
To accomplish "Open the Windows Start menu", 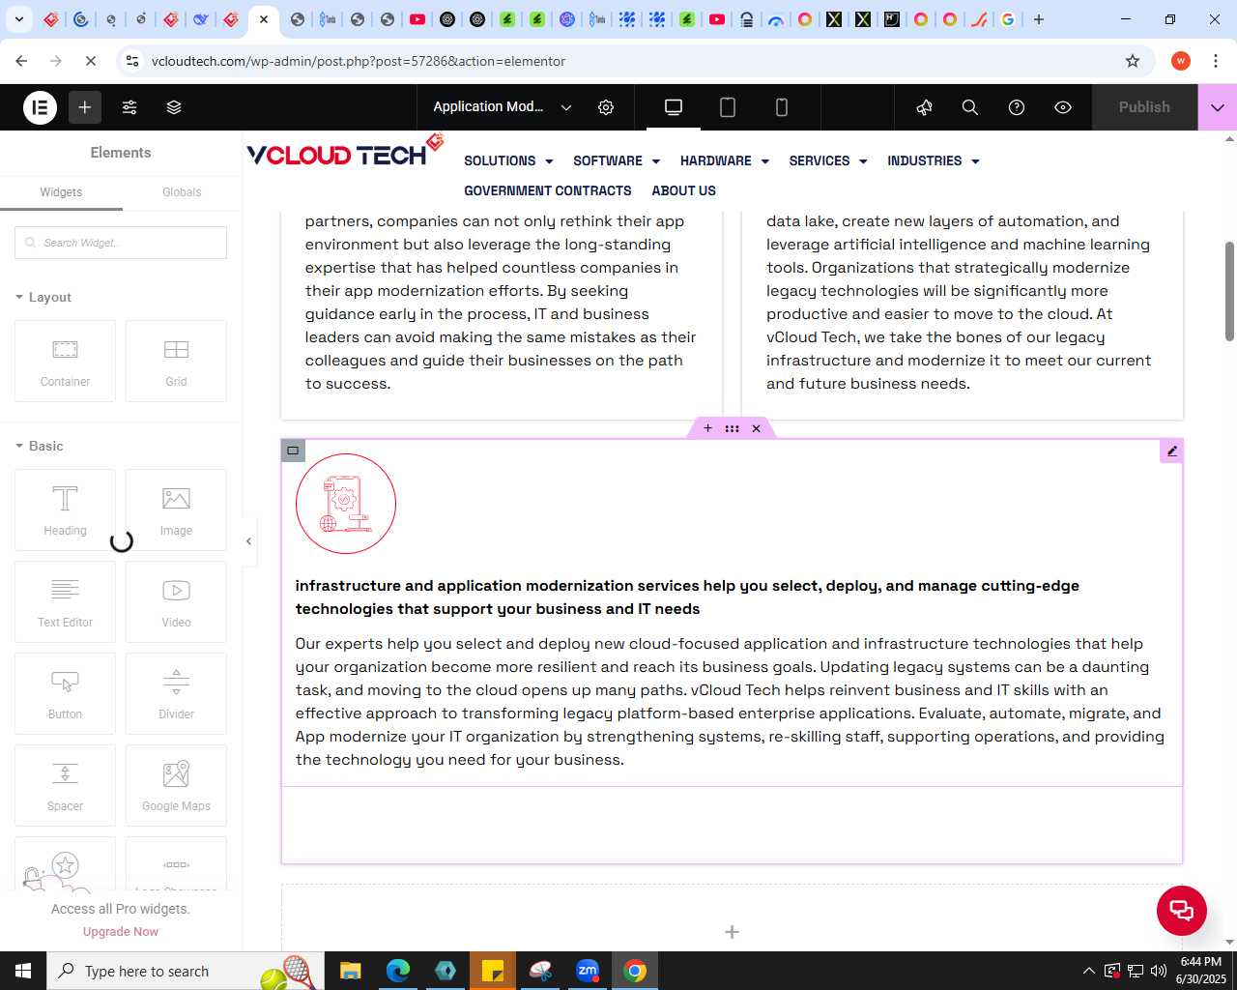I will coord(23,971).
